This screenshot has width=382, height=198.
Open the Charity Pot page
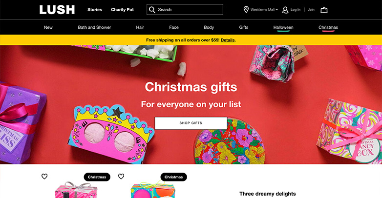pyautogui.click(x=122, y=10)
